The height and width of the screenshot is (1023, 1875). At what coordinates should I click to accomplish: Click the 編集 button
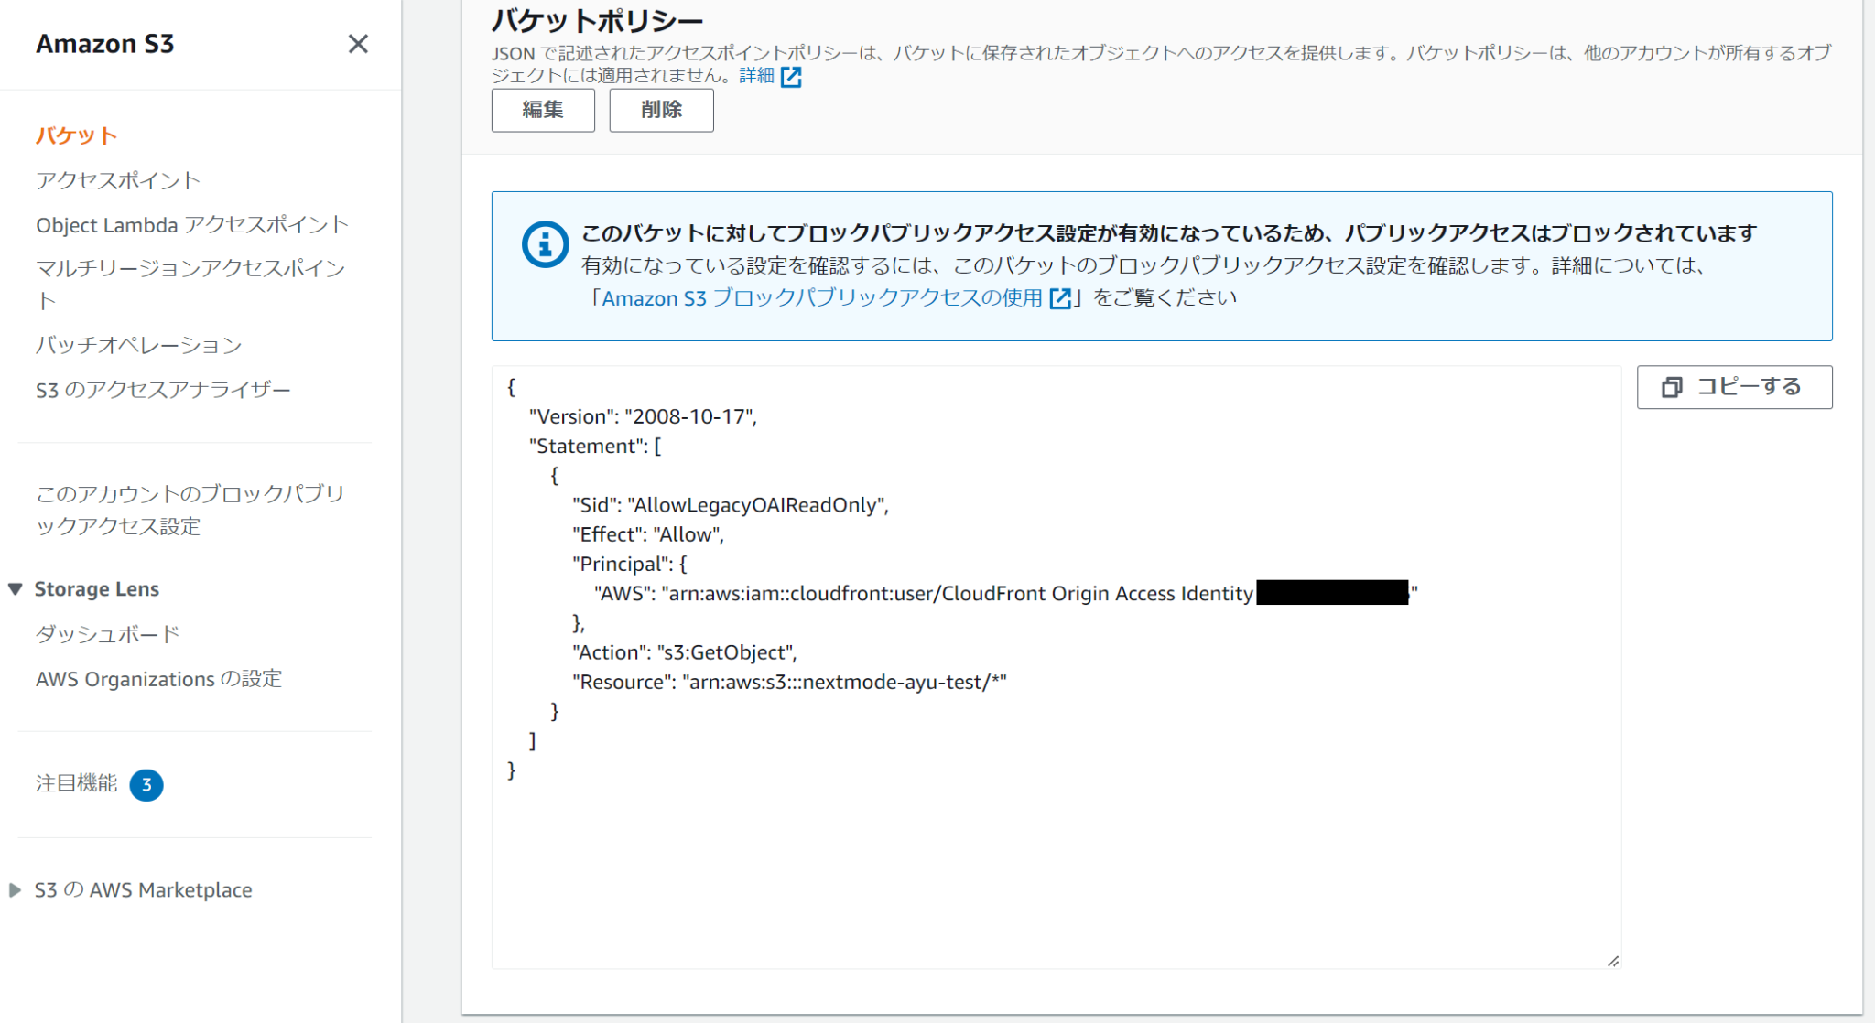543,110
